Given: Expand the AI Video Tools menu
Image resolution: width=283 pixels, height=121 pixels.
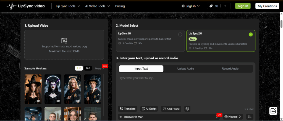Looking at the screenshot, I should (98, 6).
